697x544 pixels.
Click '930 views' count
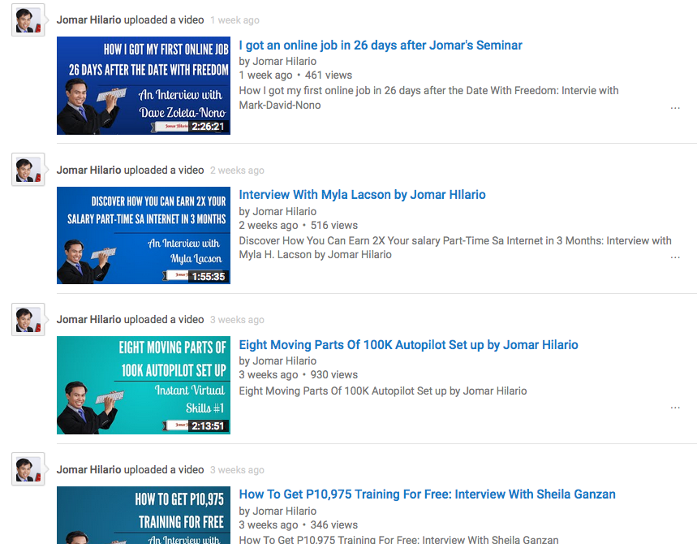(x=334, y=374)
